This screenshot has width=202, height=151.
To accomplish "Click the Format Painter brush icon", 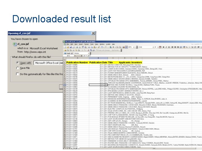I will click(98, 47).
